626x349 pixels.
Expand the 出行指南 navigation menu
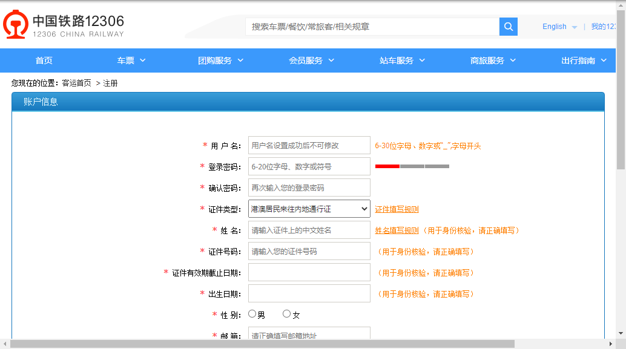pyautogui.click(x=582, y=60)
